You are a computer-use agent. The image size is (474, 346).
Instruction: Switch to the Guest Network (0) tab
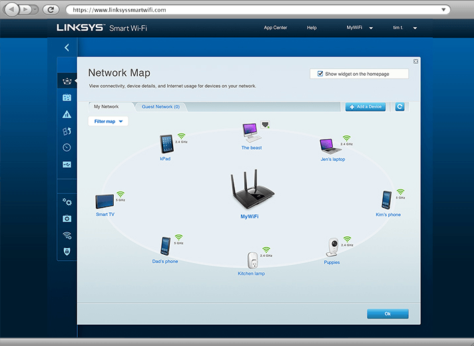pos(160,106)
